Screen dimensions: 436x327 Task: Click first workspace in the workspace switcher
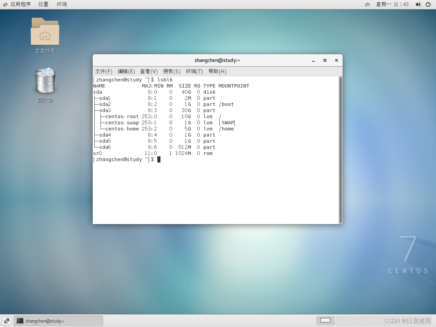(325, 320)
